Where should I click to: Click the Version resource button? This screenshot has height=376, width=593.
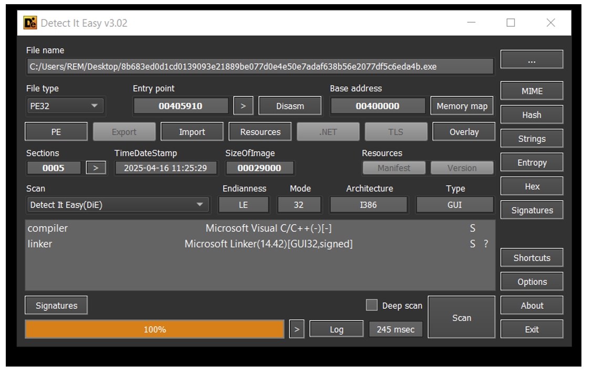pos(462,168)
